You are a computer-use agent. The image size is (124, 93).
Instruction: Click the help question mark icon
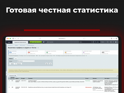coord(116,42)
